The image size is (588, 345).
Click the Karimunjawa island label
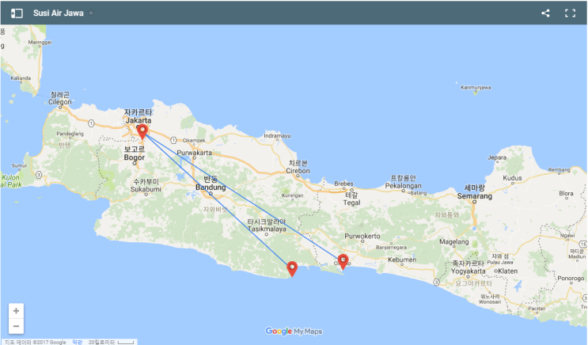tap(476, 87)
